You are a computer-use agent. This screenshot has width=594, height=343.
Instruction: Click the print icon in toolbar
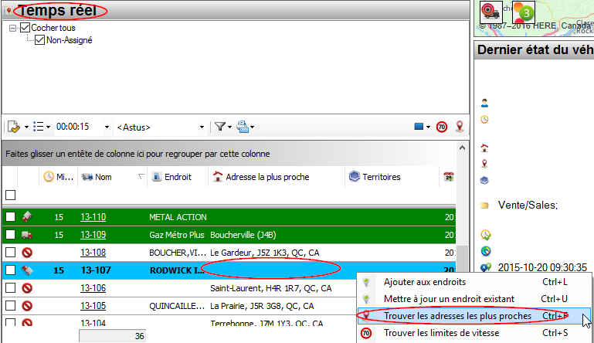coord(243,127)
